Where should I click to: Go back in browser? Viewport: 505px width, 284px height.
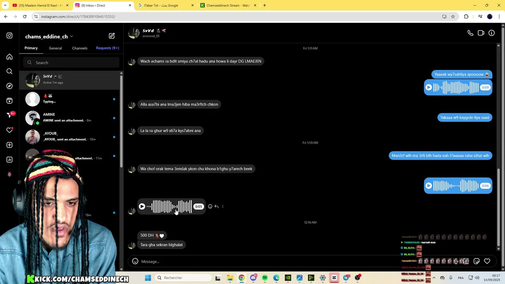[x=6, y=17]
